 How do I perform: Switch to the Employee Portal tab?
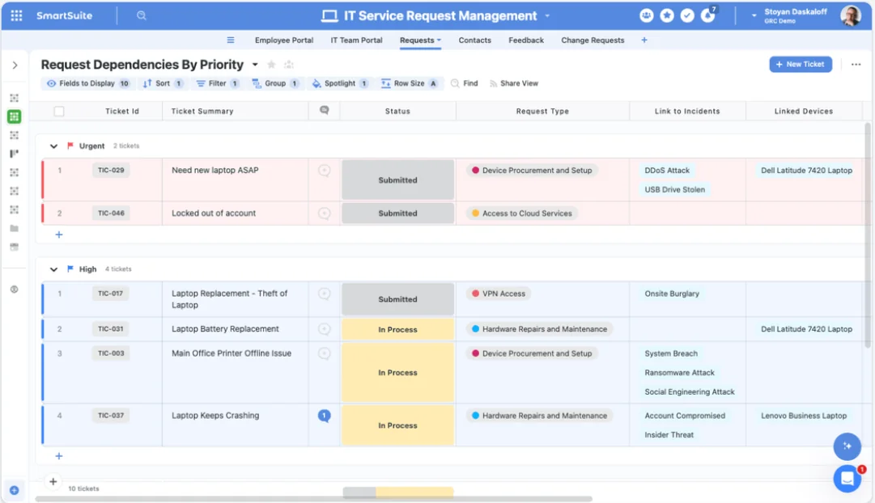pyautogui.click(x=284, y=40)
